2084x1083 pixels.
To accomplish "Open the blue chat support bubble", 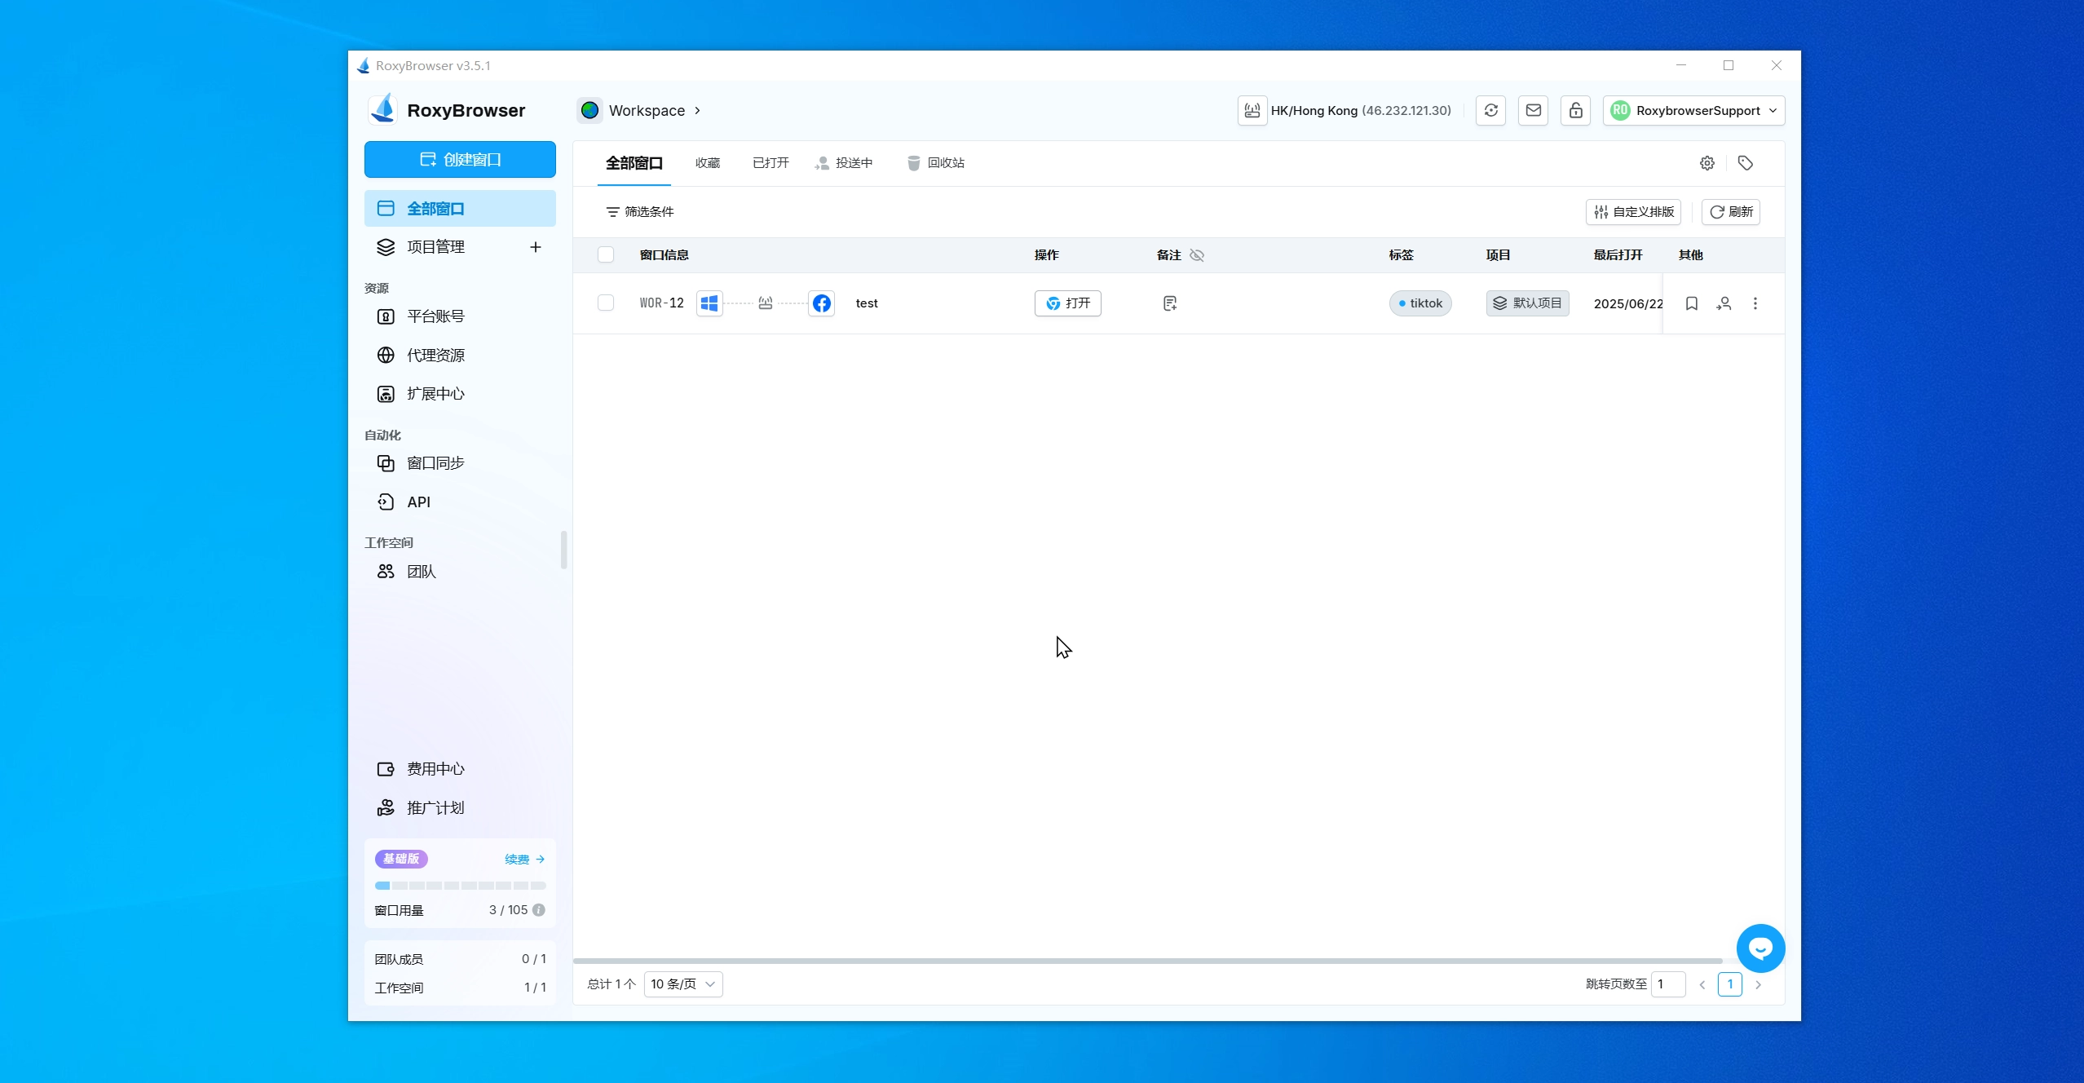I will 1760,948.
